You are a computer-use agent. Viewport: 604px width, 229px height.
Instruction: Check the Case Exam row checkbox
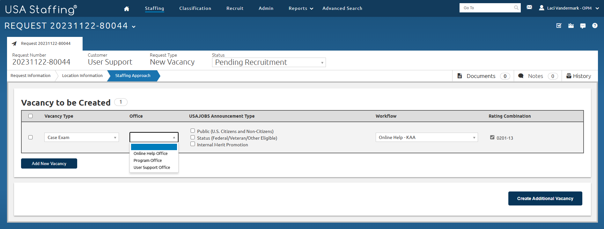(31, 137)
